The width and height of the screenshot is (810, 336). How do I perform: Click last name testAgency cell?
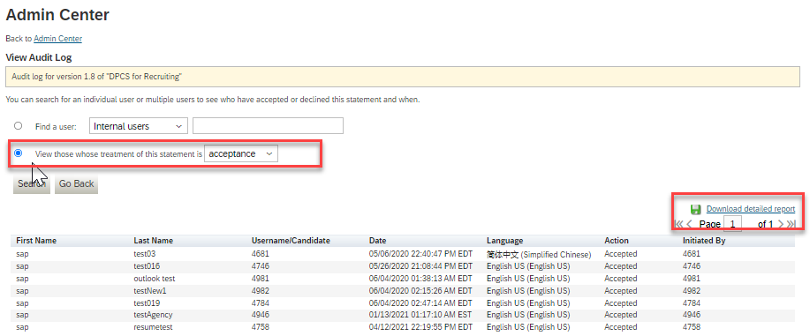coord(153,315)
